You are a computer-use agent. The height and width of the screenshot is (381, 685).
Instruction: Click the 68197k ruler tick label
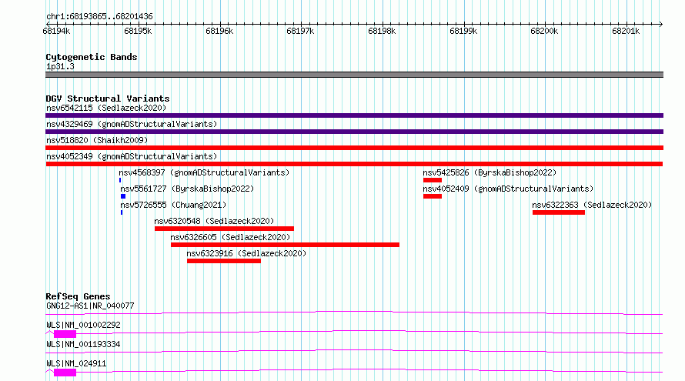[x=300, y=31]
